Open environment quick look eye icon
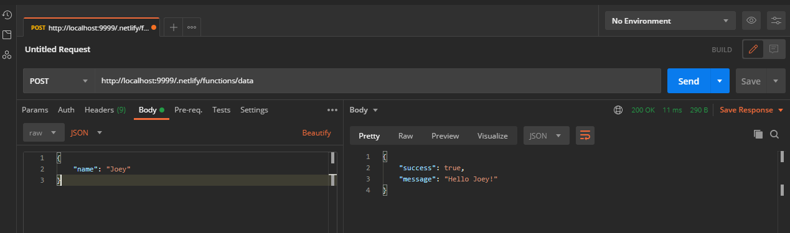Image resolution: width=790 pixels, height=233 pixels. click(751, 21)
